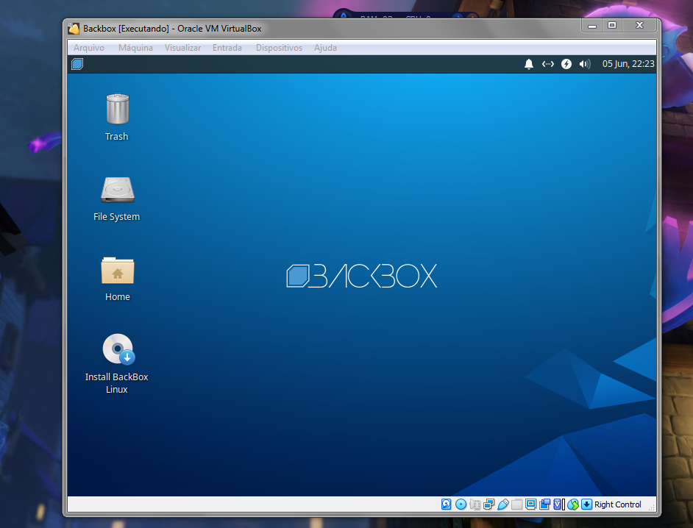Click the VirtualBox title bar icon
This screenshot has width=693, height=528.
pyautogui.click(x=74, y=29)
